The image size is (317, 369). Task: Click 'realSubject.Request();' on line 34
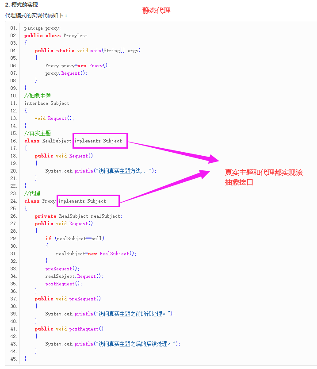click(x=74, y=276)
